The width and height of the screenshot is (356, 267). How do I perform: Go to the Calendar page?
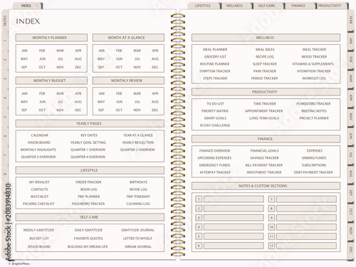pos(40,135)
